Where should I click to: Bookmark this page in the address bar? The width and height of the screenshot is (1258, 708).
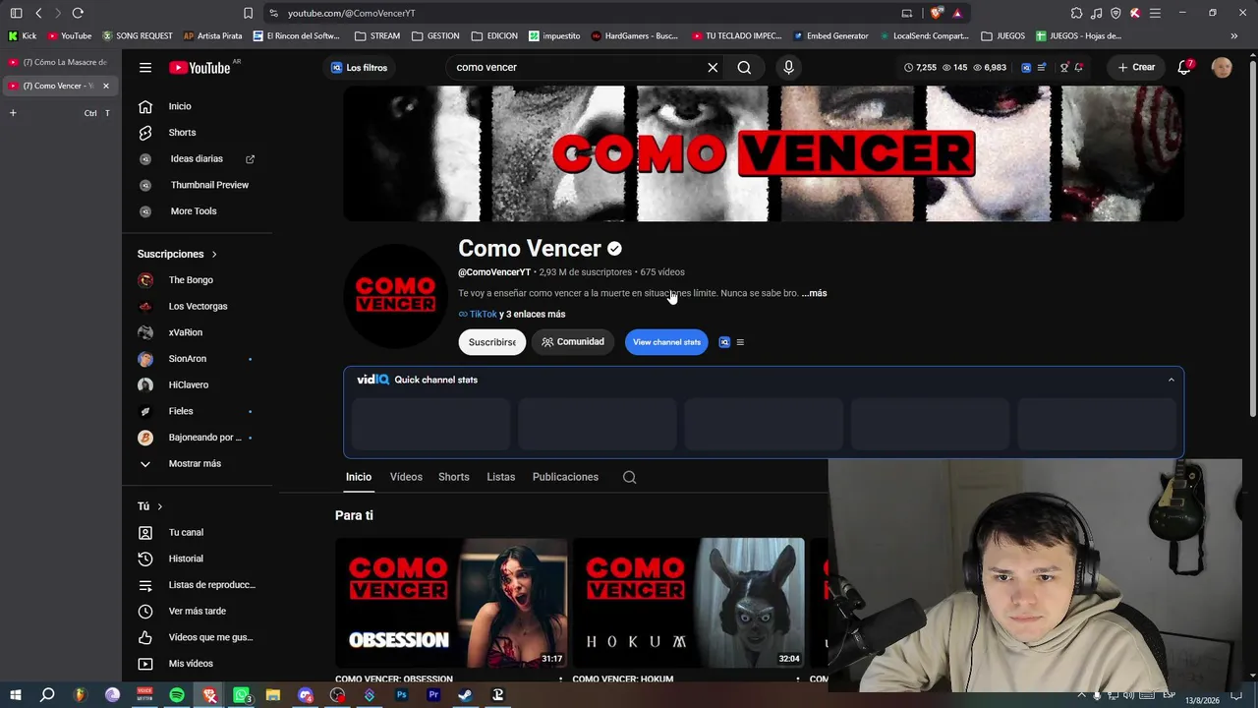coord(248,13)
